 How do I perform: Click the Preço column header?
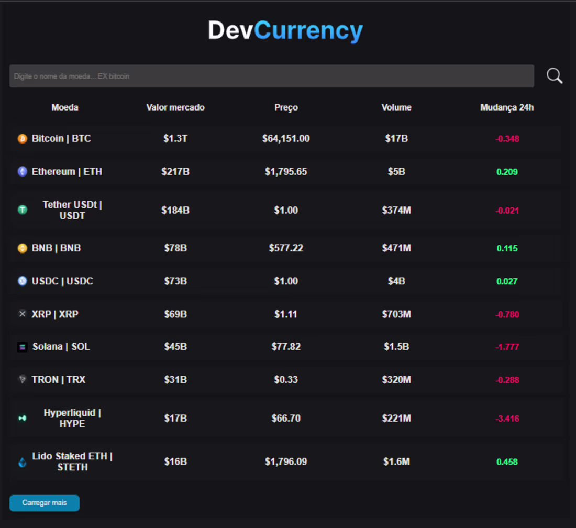(x=286, y=108)
